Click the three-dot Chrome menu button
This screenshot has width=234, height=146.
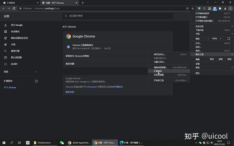[x=230, y=9]
